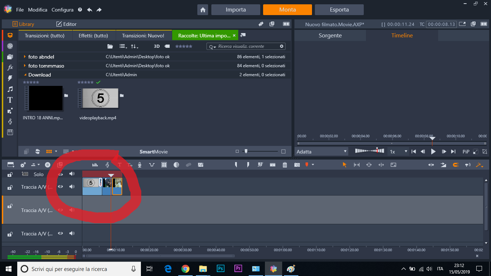Click the undo arrow in the title bar
Screen dimensions: 491x276
[x=90, y=10]
